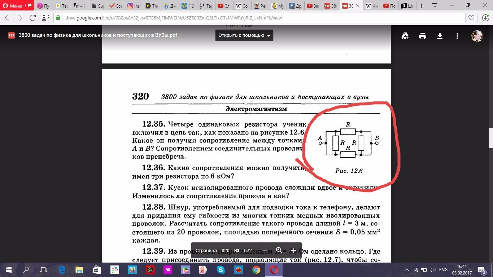
Task: Add page to bookmarks with heart icon
Action: 471,18
